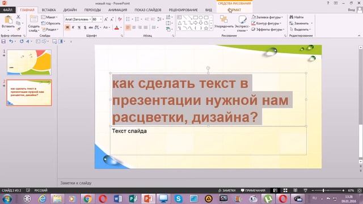
Task: Insert text box shape from gallery
Action: [x=180, y=18]
